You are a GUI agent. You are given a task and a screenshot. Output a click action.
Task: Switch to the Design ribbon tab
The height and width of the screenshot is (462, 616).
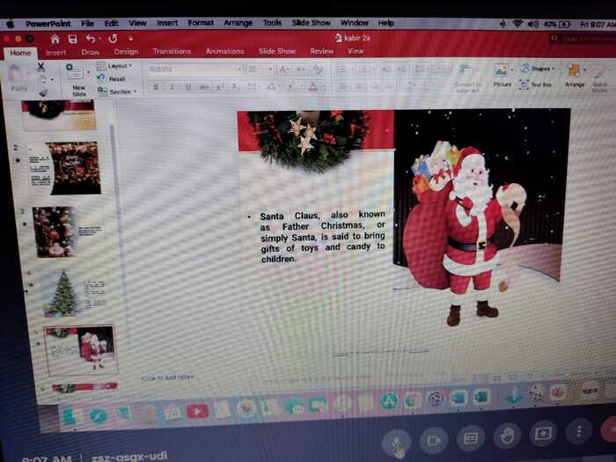tap(126, 52)
